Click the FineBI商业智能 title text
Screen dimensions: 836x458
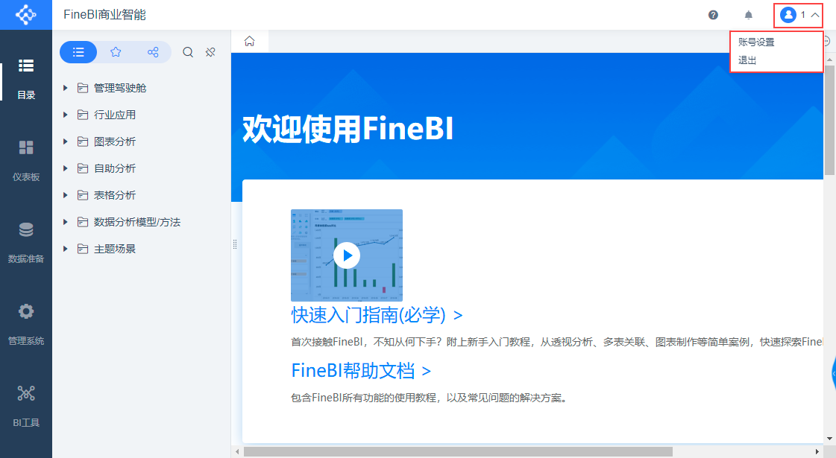point(104,15)
